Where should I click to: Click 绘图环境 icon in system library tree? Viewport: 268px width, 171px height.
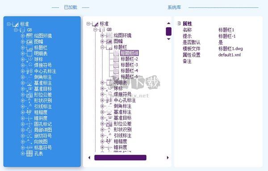coord(109,35)
